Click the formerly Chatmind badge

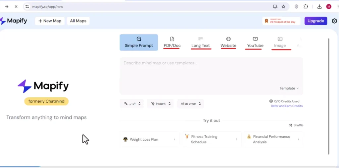click(46, 101)
